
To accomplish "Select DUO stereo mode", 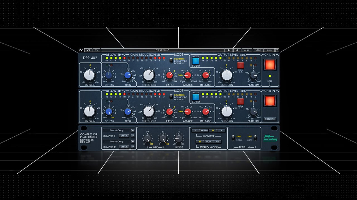I will [x=208, y=142].
